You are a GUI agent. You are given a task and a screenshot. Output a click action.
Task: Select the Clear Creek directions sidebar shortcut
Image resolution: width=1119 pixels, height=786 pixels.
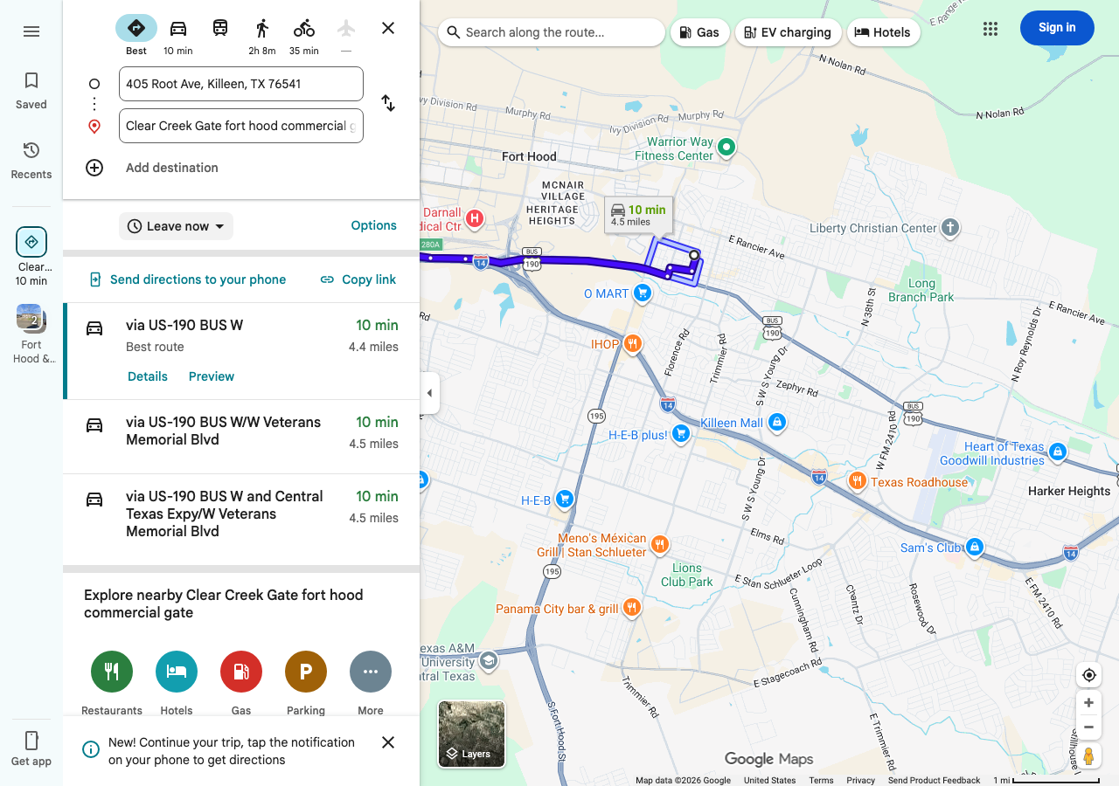(31, 257)
